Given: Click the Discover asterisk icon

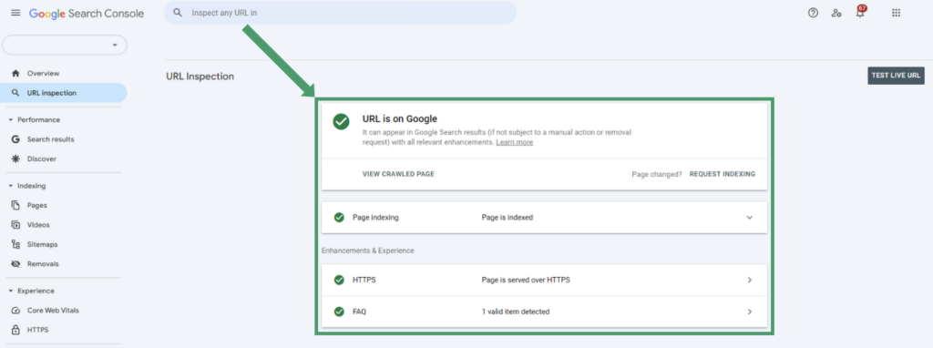Looking at the screenshot, I should pyautogui.click(x=16, y=159).
